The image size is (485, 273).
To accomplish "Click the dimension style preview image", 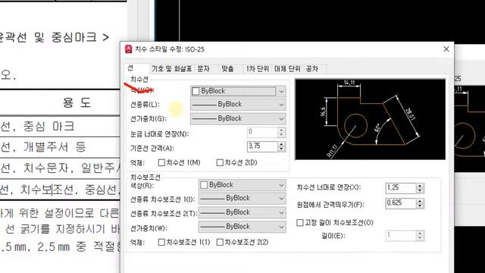I will click(x=371, y=119).
